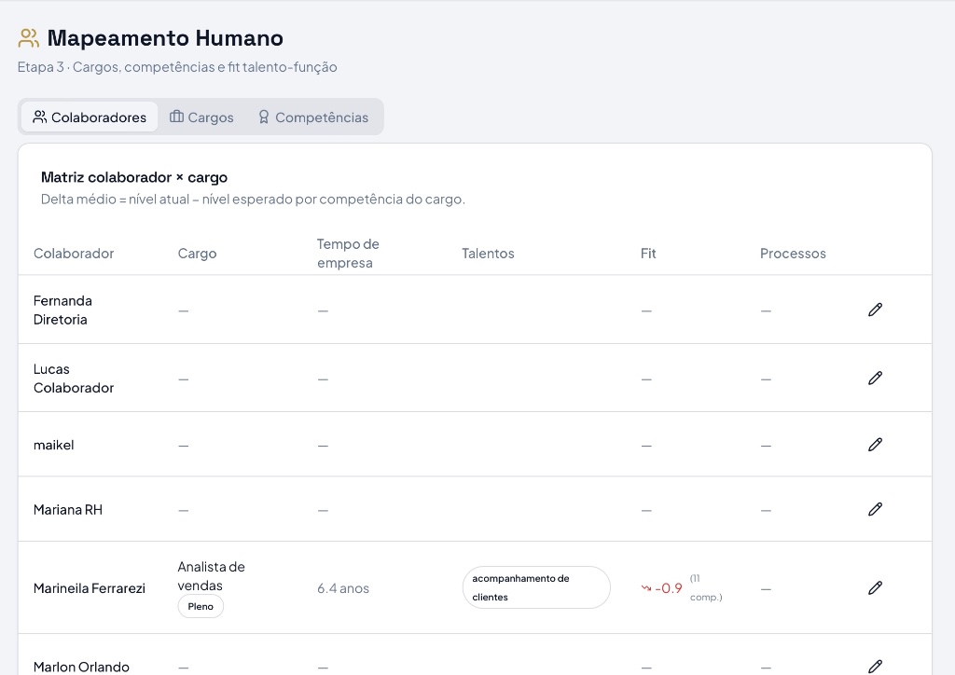Select the name Lucas Colaborador
This screenshot has width=955, height=675.
pos(74,378)
